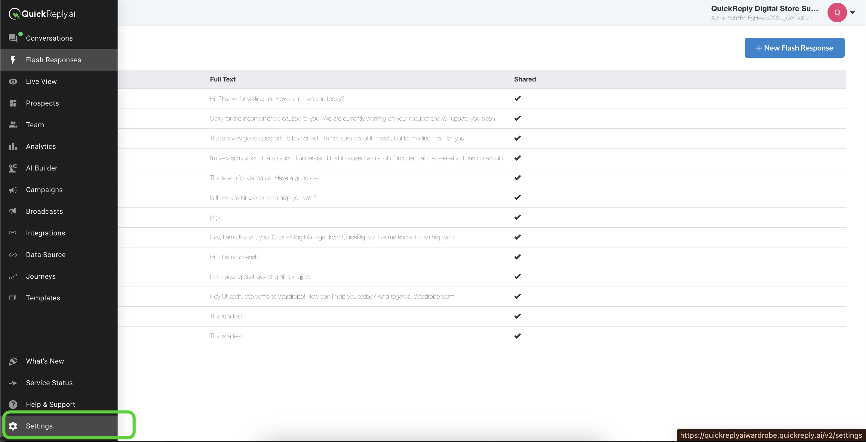Go to Templates in sidebar
The width and height of the screenshot is (866, 442).
(x=43, y=298)
